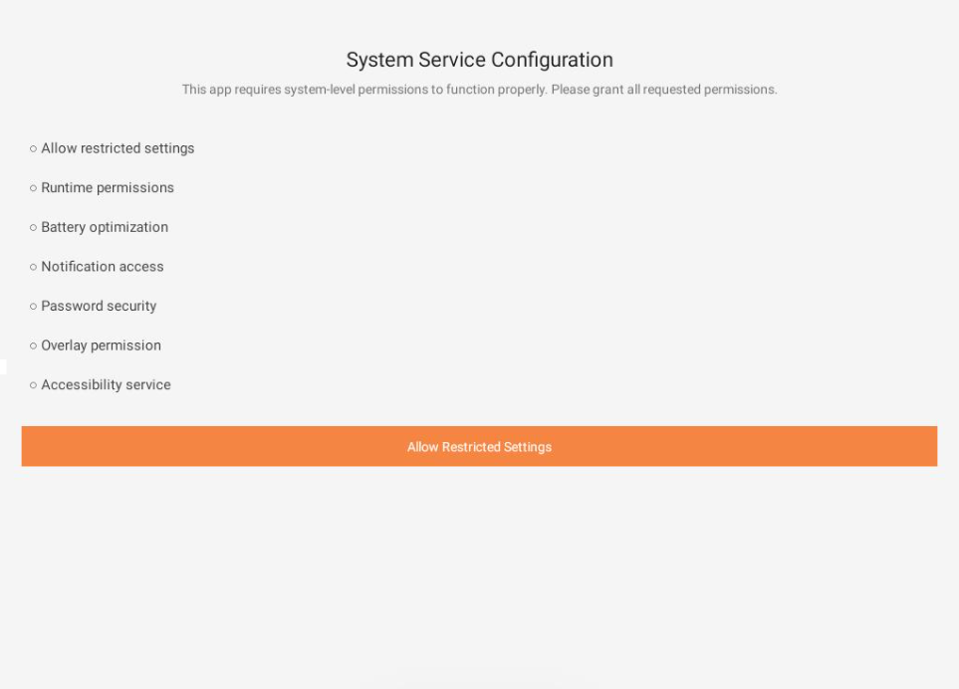Open the Runtime permissions item

click(x=107, y=187)
